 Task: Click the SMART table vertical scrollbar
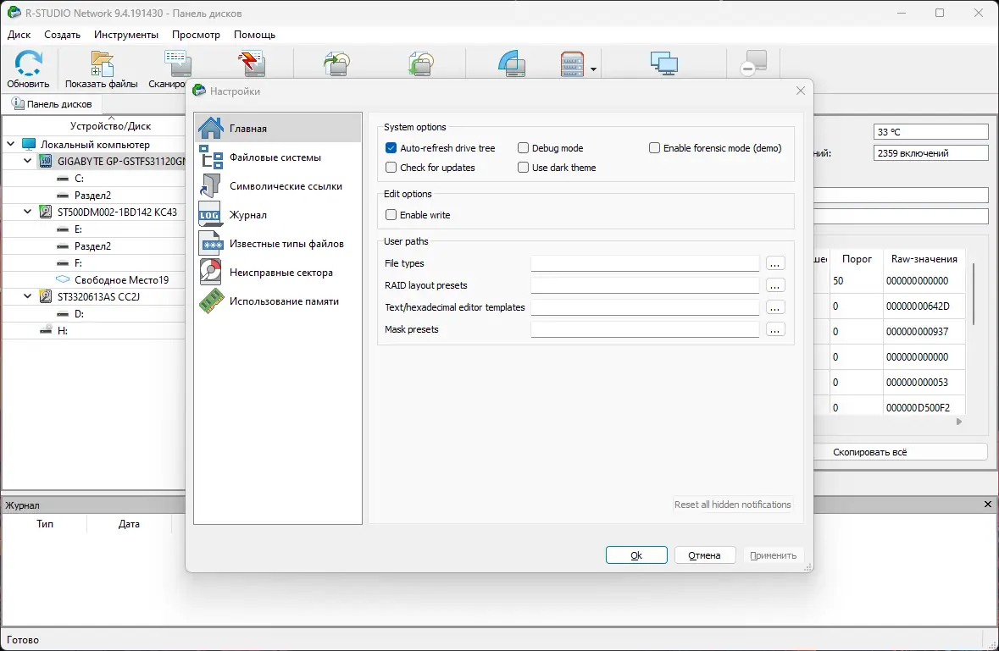pyautogui.click(x=974, y=295)
